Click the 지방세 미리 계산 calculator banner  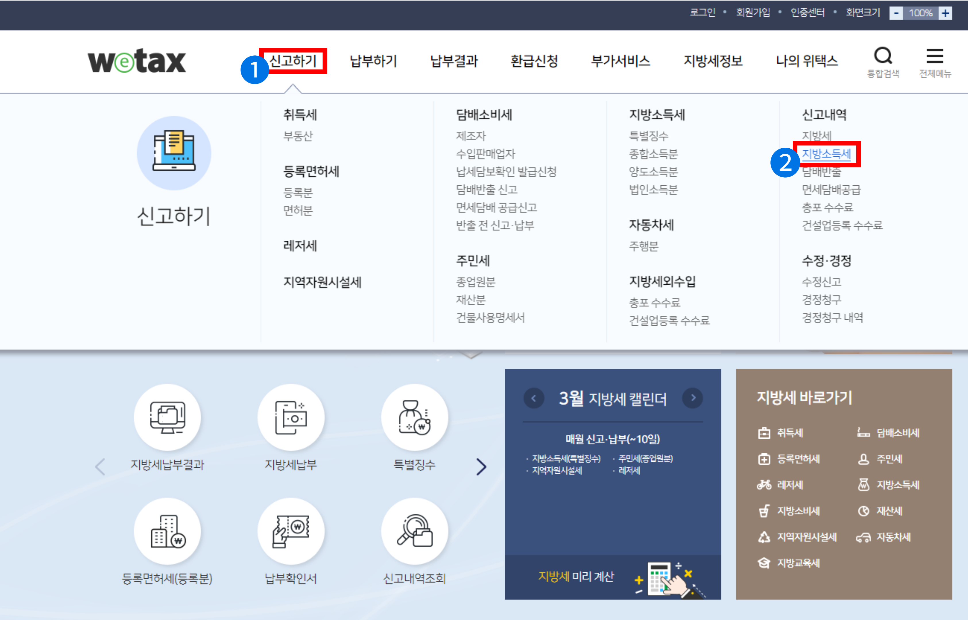click(x=613, y=577)
